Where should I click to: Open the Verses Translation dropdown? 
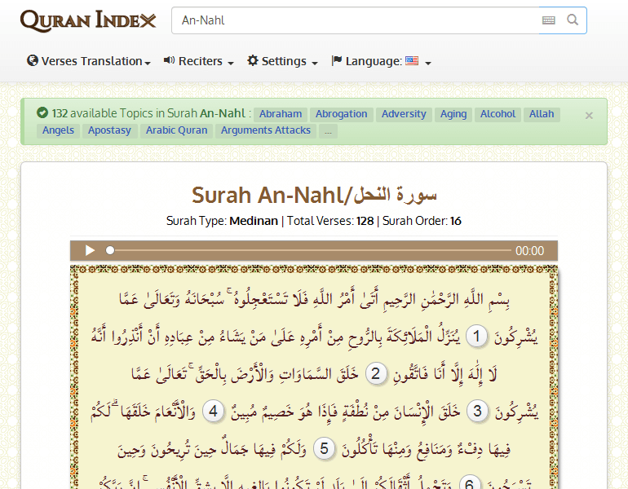(x=89, y=61)
